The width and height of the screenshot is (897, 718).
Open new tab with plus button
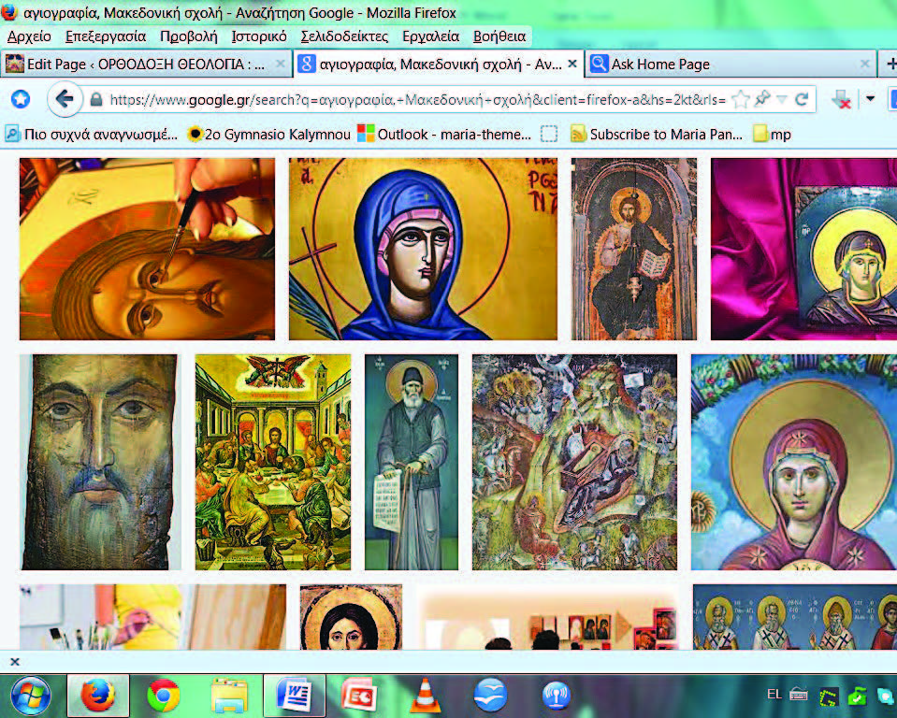[x=890, y=64]
